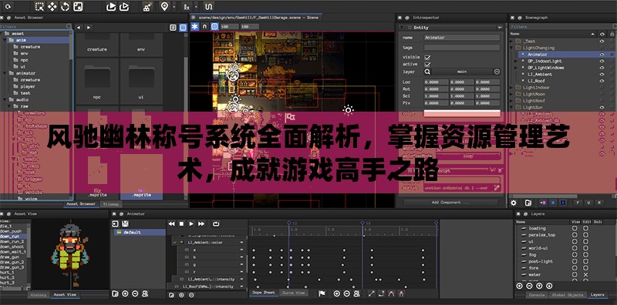Collapse the animator folder in asset tree
This screenshot has height=305, width=617.
pyautogui.click(x=5, y=73)
